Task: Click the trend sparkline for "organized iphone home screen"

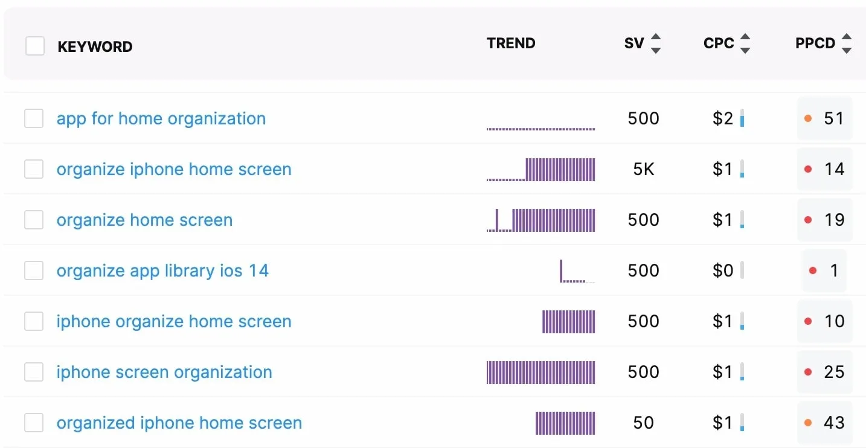Action: 565,423
